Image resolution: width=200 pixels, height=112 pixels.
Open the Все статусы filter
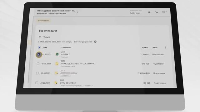pyautogui.click(x=67, y=42)
